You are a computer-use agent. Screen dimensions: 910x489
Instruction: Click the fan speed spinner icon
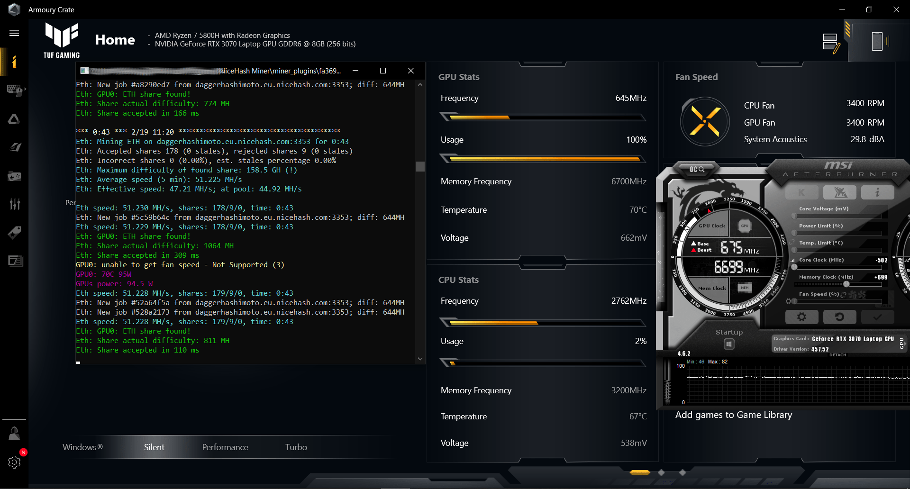point(705,122)
